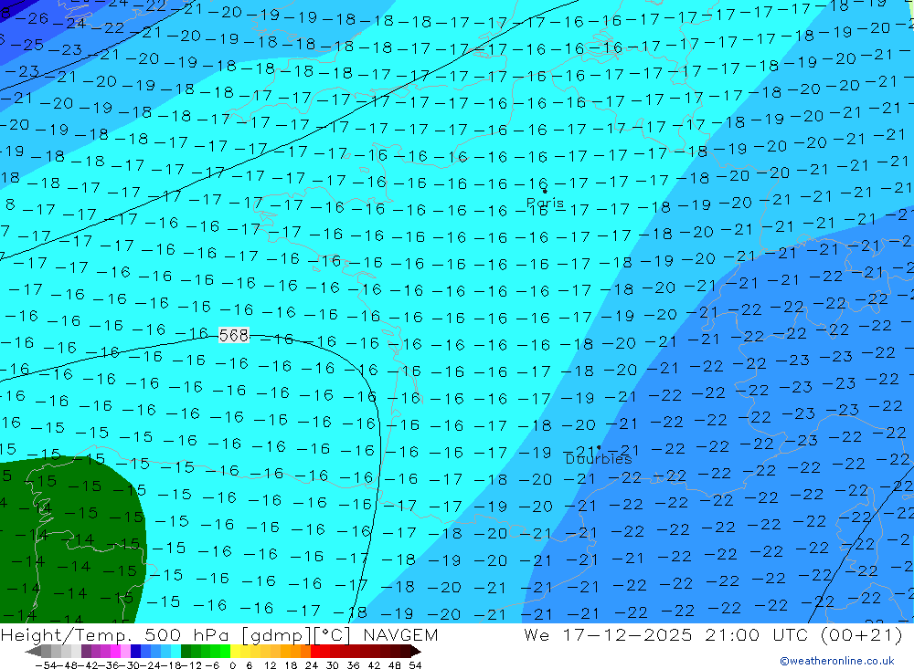Select the dark green legend swatch
The image size is (914, 669).
186,652
